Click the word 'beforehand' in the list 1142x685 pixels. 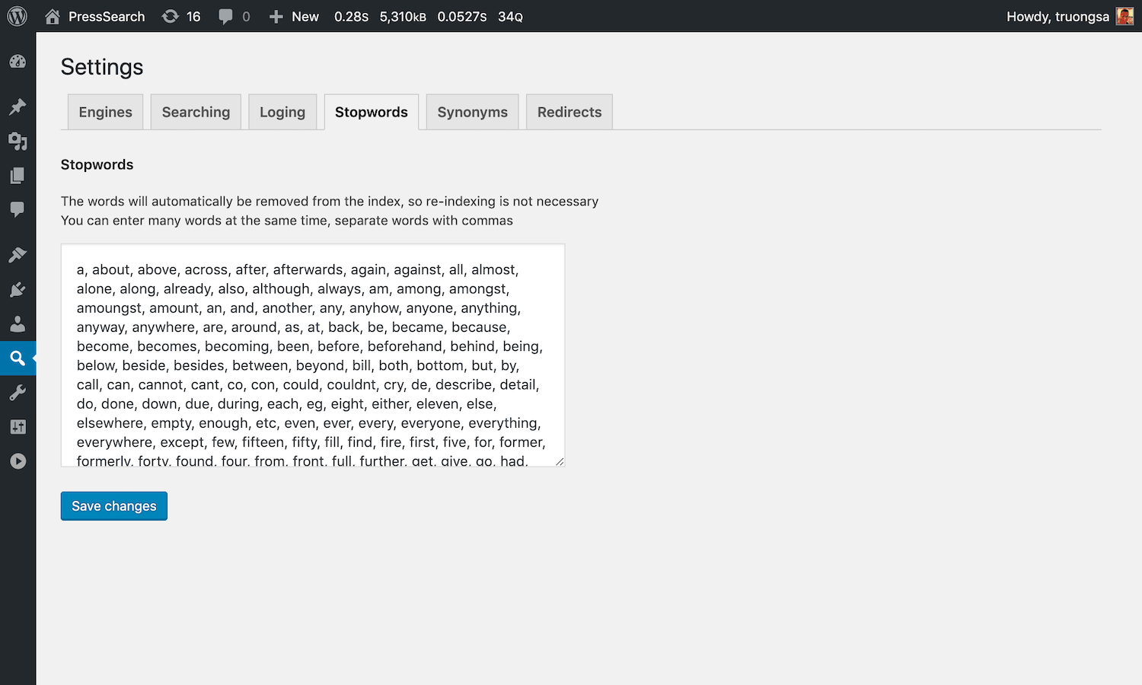404,346
